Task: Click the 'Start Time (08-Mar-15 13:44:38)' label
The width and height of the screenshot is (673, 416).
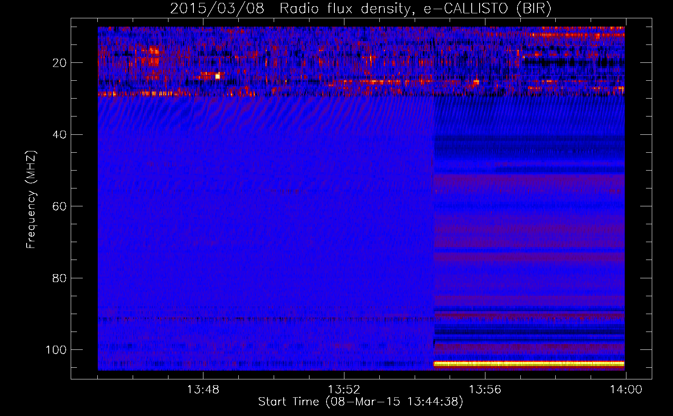Action: click(x=361, y=402)
